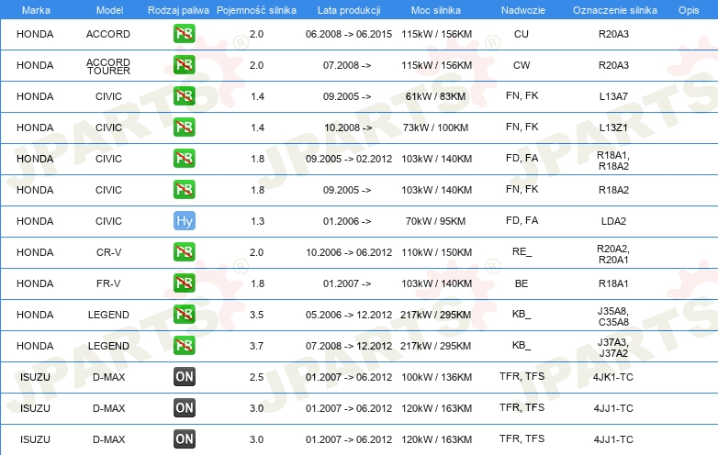Select the Pojemność silnika column header
Screen dimensions: 718x455
(x=256, y=10)
